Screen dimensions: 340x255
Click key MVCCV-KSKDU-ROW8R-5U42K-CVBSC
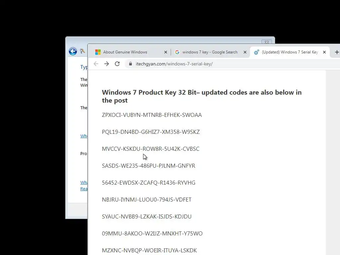tap(150, 149)
